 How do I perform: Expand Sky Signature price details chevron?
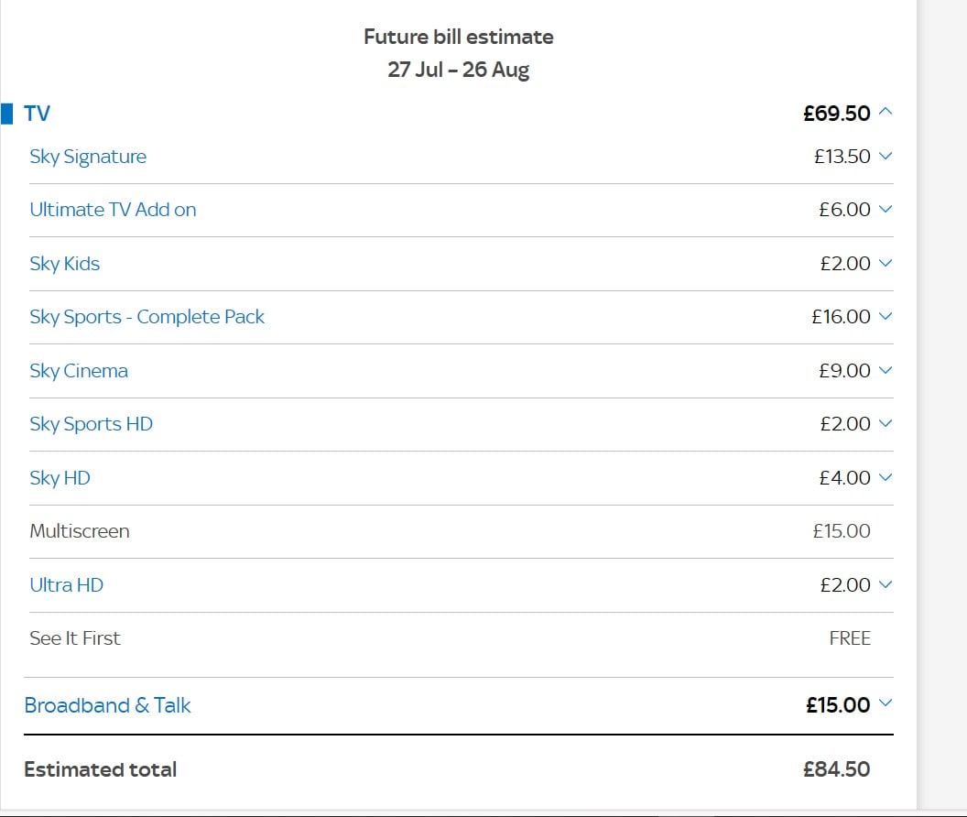click(886, 156)
